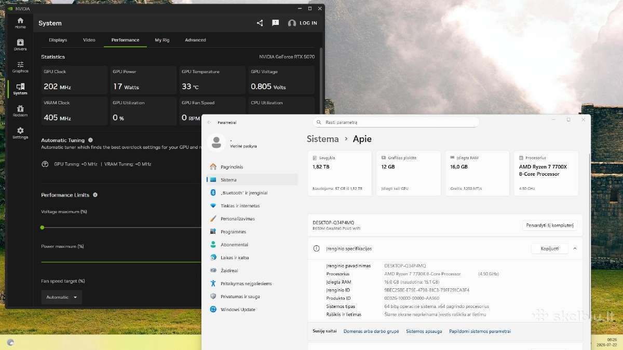Open Pritaikymas neįgaliesiems settings
The height and width of the screenshot is (350, 623).
pos(252,284)
